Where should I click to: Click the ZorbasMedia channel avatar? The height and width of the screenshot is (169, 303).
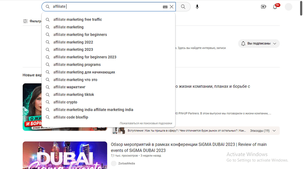coord(113,164)
